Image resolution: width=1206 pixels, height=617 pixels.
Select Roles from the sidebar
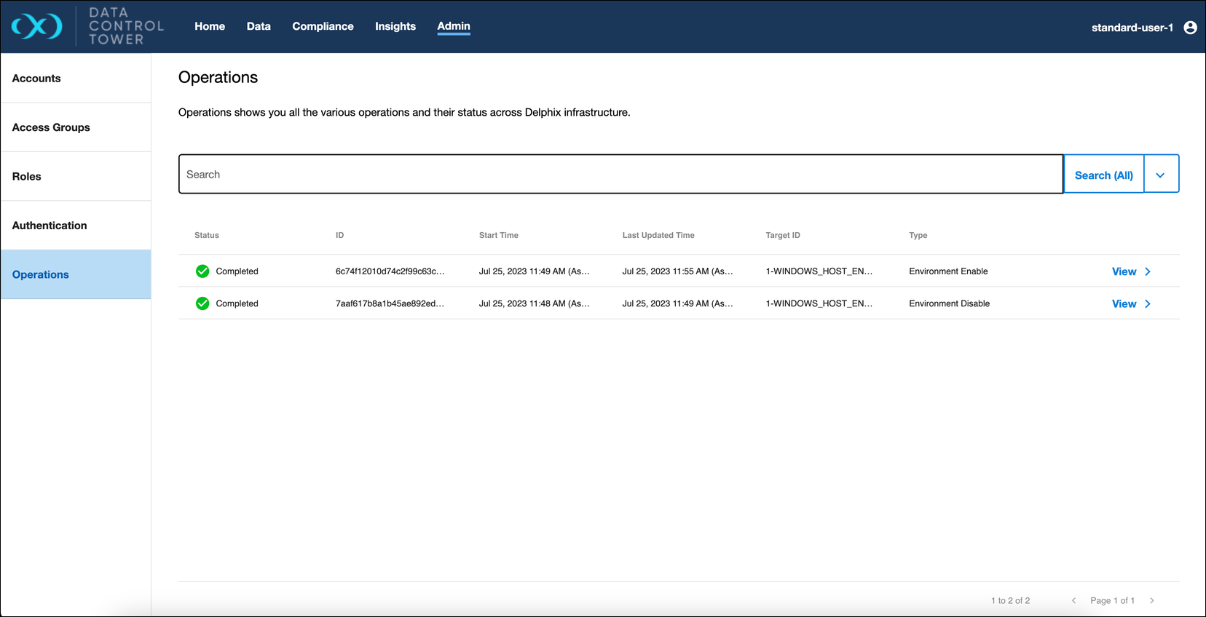click(27, 177)
